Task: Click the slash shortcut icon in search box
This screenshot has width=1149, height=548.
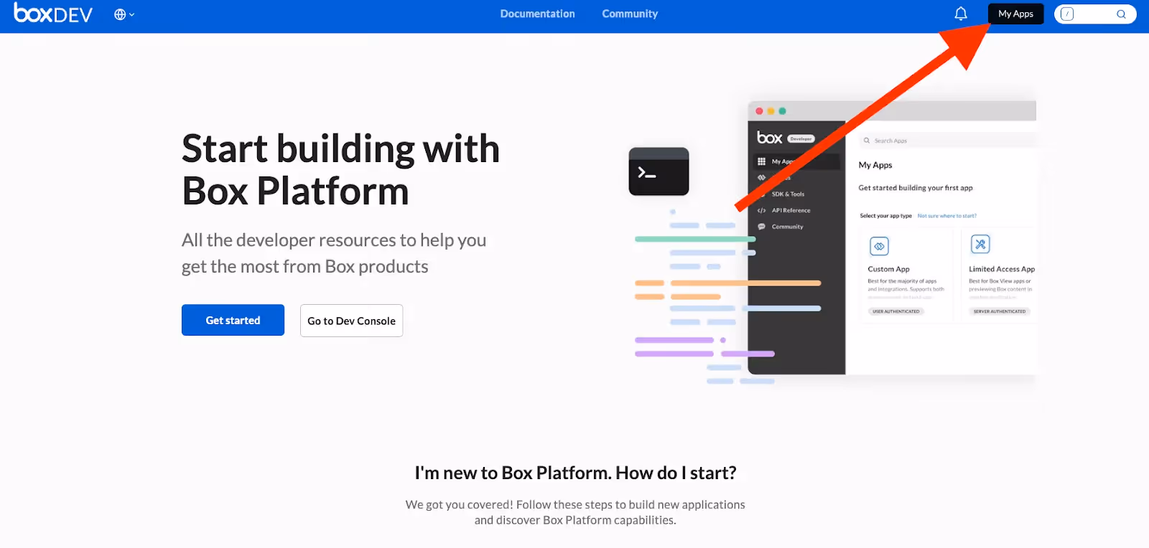Action: coord(1067,14)
